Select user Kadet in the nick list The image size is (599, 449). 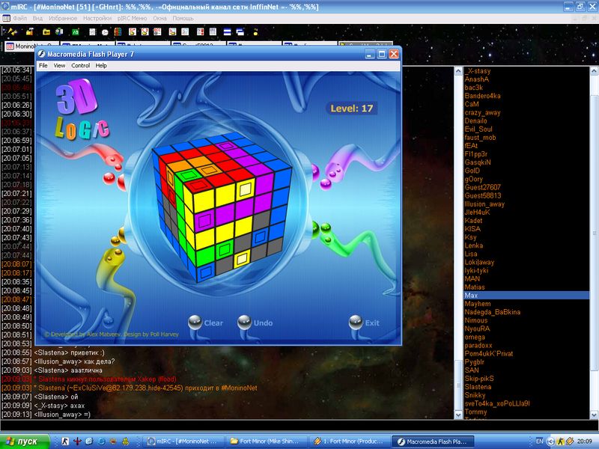[474, 221]
